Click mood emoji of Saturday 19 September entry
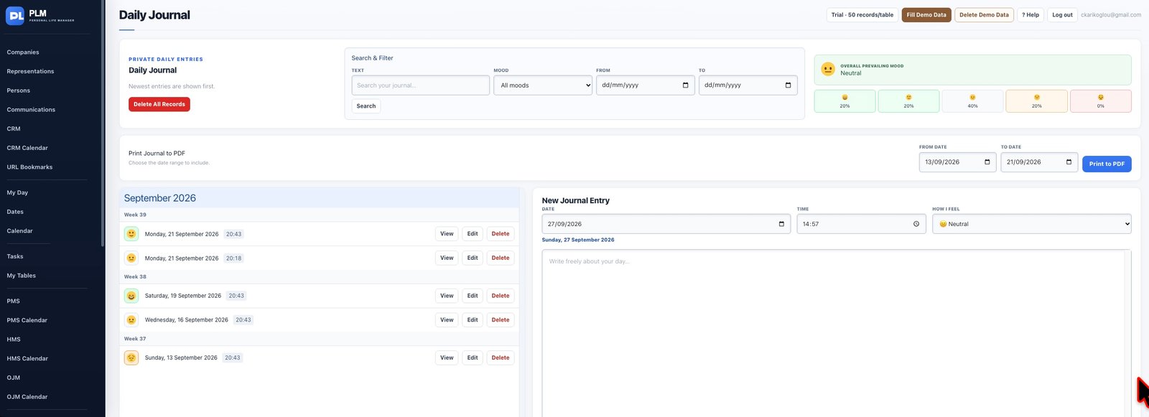The image size is (1149, 417). tap(131, 296)
